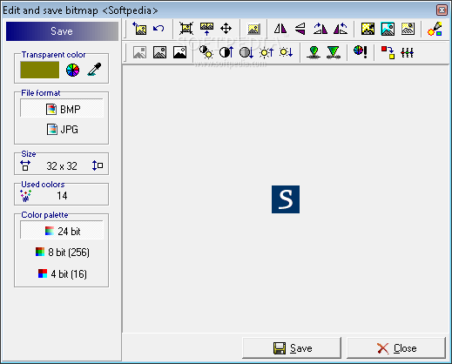
Task: Click the green inverted triangle sharpen icon
Action: [x=334, y=52]
